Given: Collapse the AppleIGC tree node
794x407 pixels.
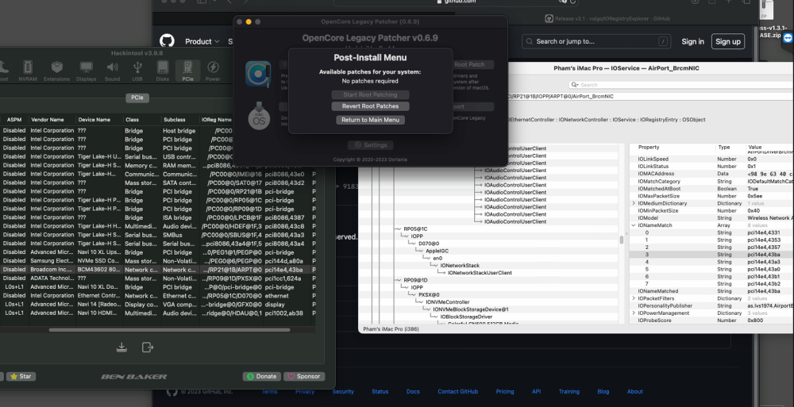Looking at the screenshot, I should tap(421, 251).
